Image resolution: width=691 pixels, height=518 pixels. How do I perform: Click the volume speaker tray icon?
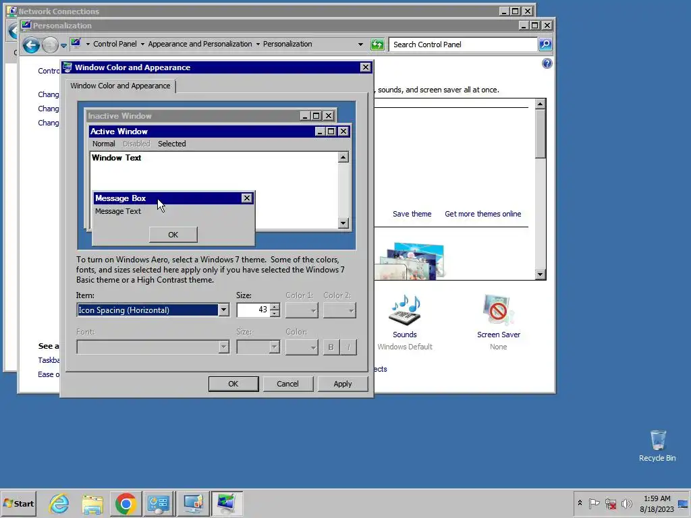tap(626, 503)
